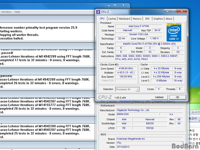The width and height of the screenshot is (200, 150).
Task: Click Manufacturer 'Gigabyte Technology Co., Ltd.' in rear CPU-Z
Action: point(150,110)
